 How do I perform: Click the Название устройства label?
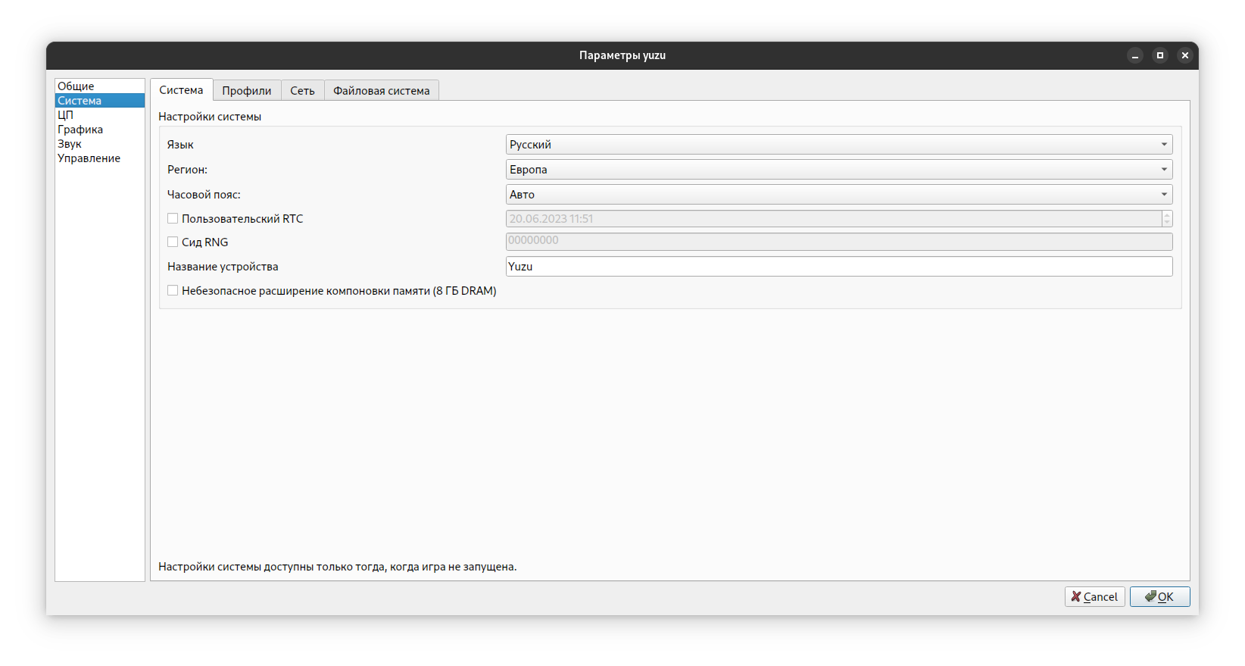tap(223, 267)
